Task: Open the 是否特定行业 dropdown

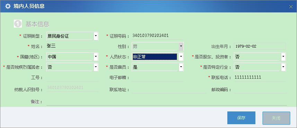Action: point(283,67)
